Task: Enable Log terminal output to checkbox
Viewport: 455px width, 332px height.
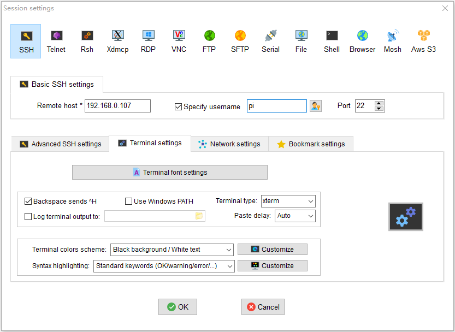Action: 28,216
